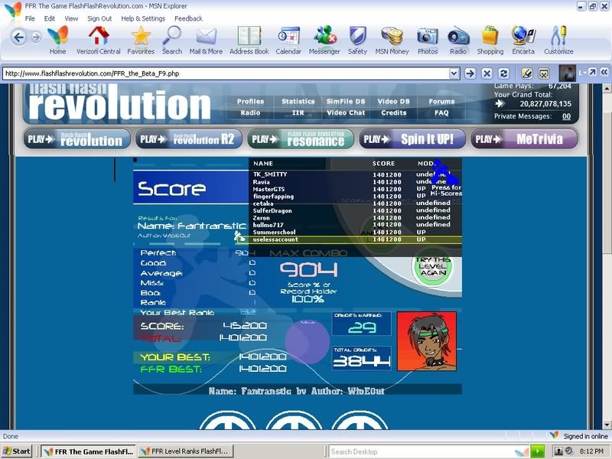Click the Windows Start button
This screenshot has width=612, height=459.
18,451
